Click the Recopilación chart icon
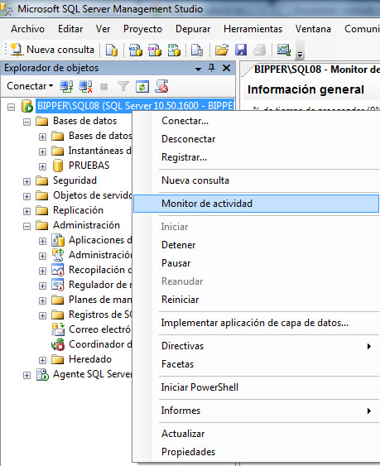The width and height of the screenshot is (380, 466). (x=57, y=270)
